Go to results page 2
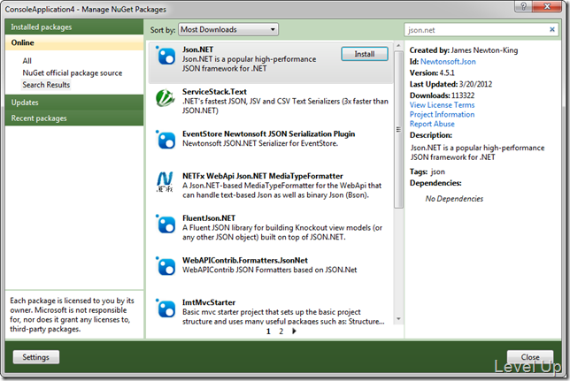 pos(281,331)
